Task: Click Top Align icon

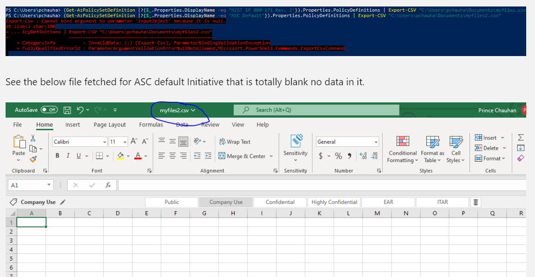Action: [x=162, y=141]
